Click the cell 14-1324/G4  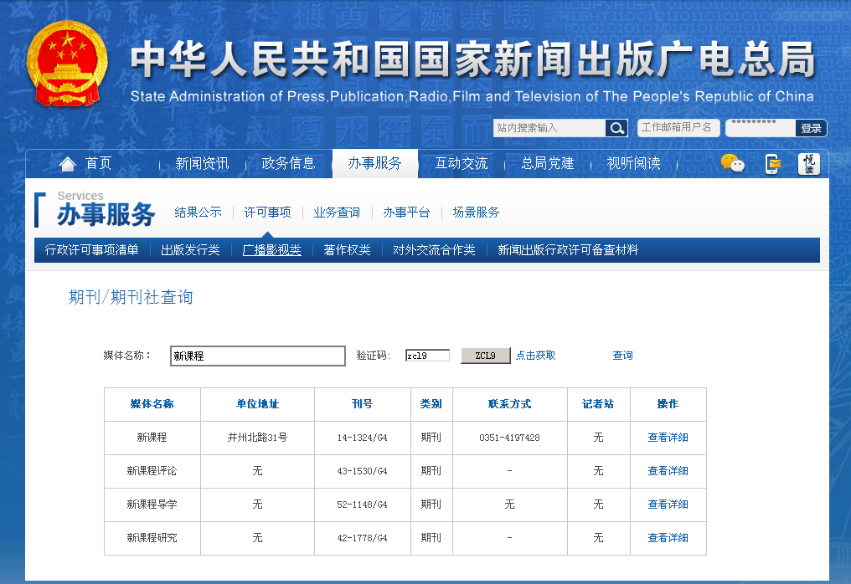tap(362, 438)
